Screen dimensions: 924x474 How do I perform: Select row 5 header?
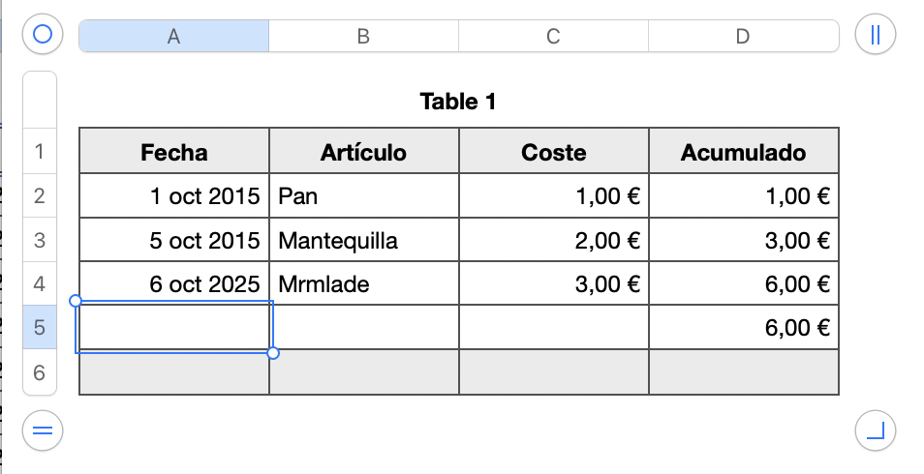40,328
